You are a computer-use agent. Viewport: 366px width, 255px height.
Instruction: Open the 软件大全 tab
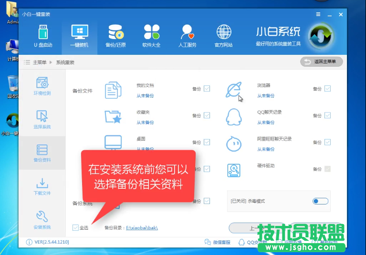coord(151,36)
